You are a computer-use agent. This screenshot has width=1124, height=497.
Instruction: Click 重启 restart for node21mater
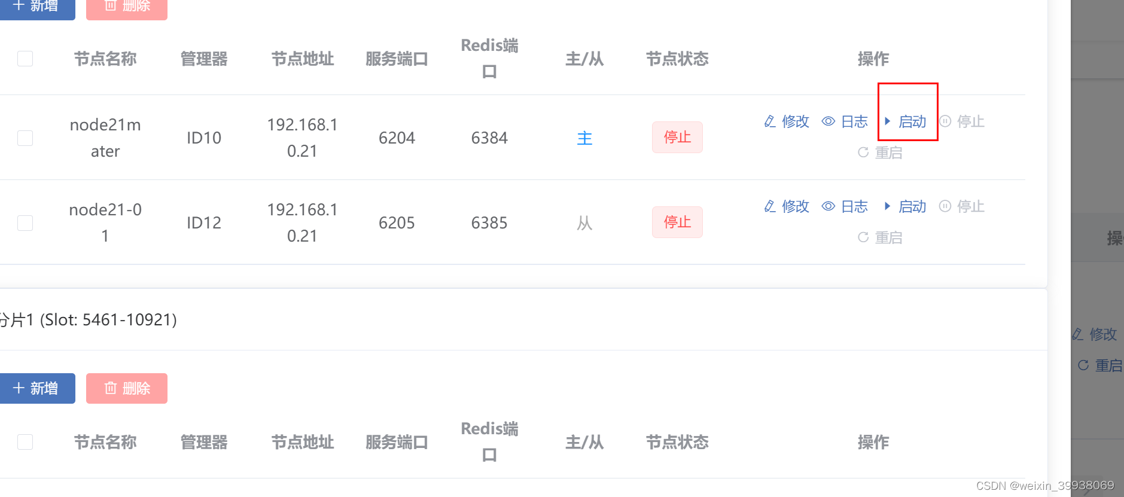click(x=880, y=153)
